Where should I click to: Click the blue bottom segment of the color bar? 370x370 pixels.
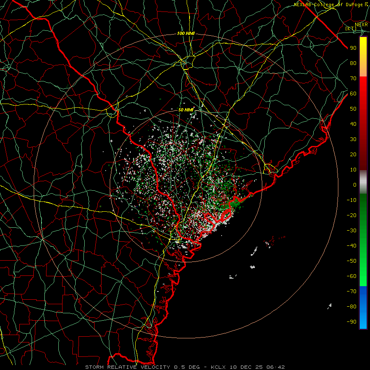pyautogui.click(x=363, y=308)
